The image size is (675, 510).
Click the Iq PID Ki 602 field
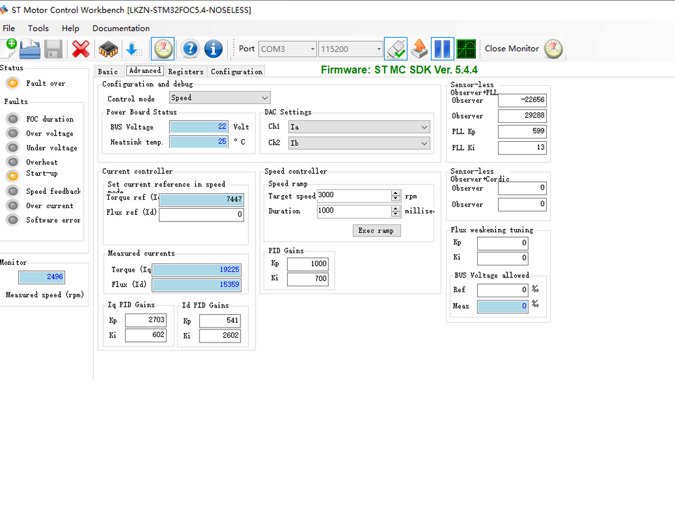145,335
